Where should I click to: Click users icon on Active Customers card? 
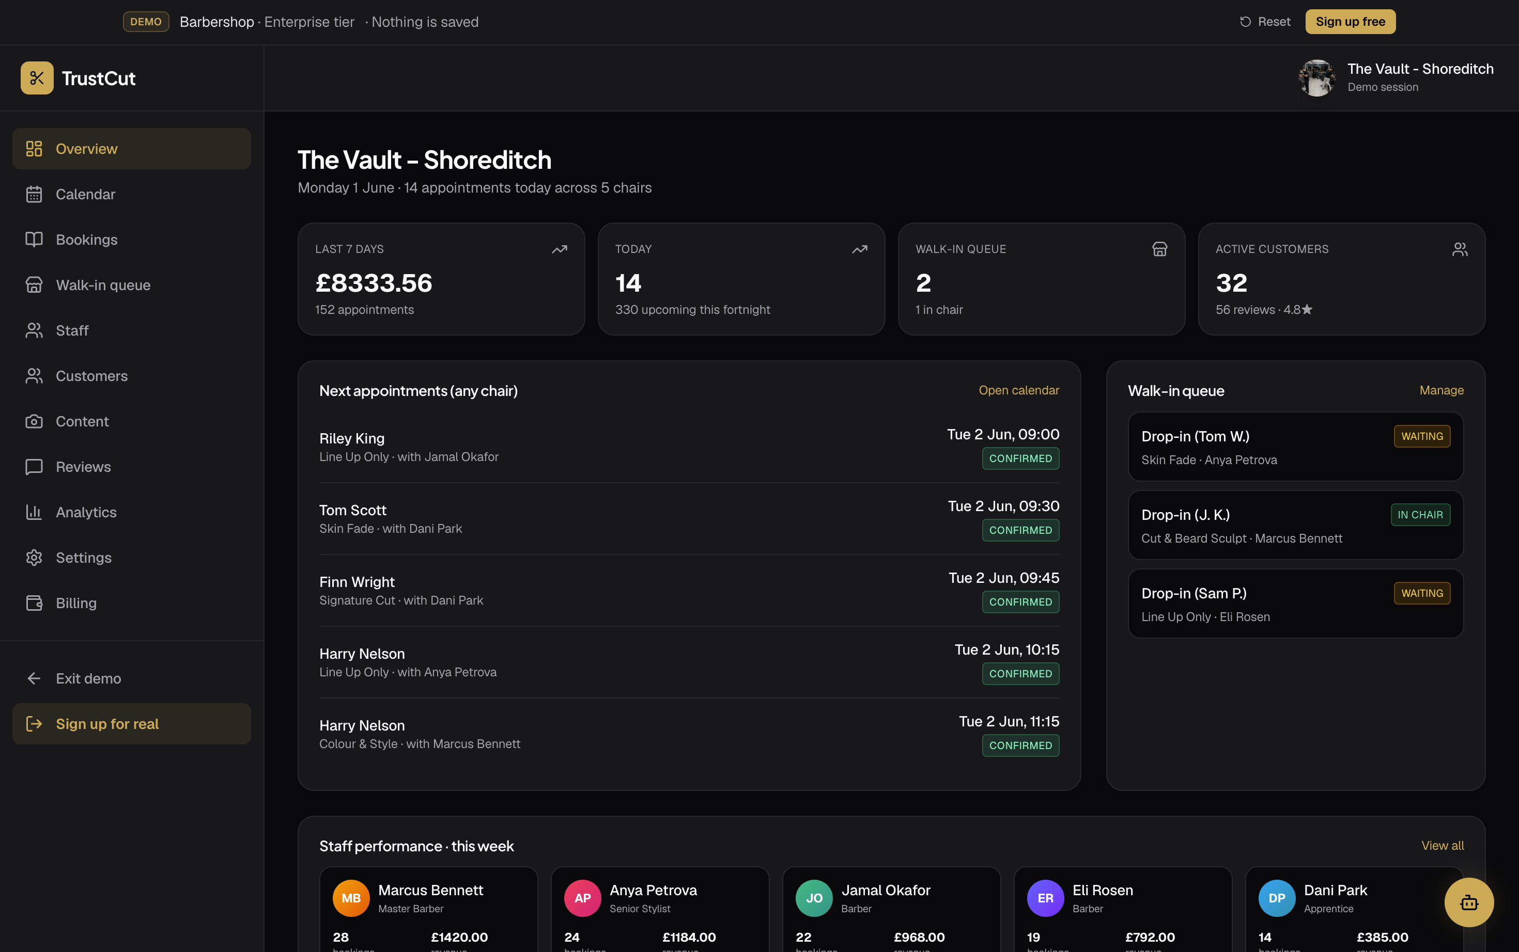click(1460, 249)
